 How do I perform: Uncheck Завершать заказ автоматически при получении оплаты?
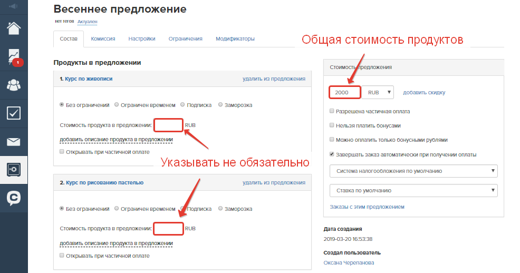point(332,154)
